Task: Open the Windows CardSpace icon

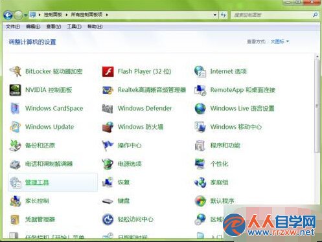Action: 16,108
